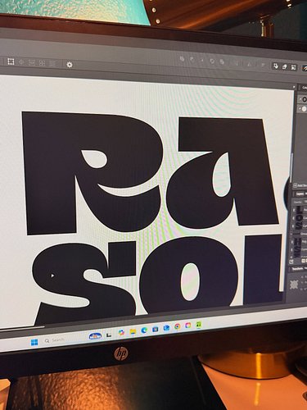Open File Explorer from the taskbar
Screen dimensions: 307x410
pos(133,331)
